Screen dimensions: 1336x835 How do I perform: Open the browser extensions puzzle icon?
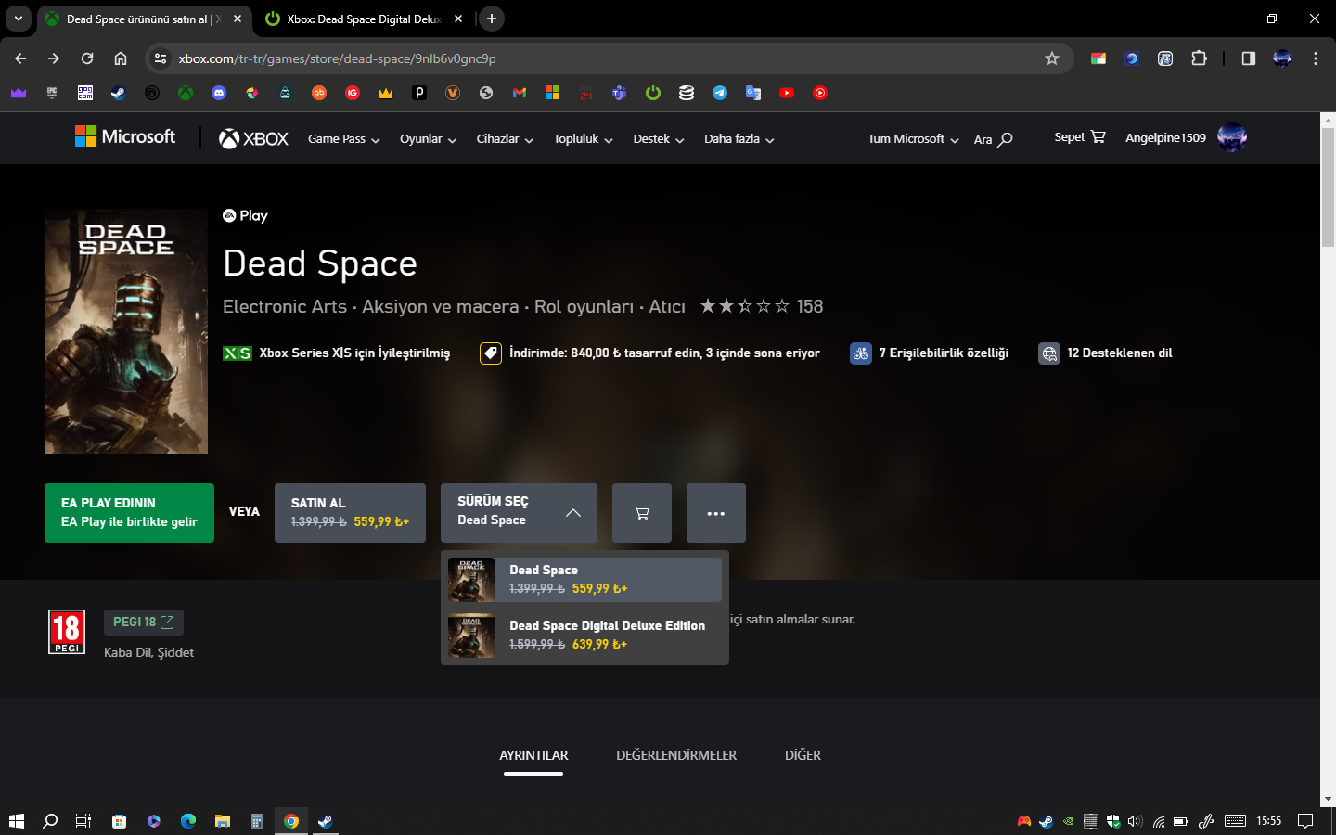(x=1199, y=58)
